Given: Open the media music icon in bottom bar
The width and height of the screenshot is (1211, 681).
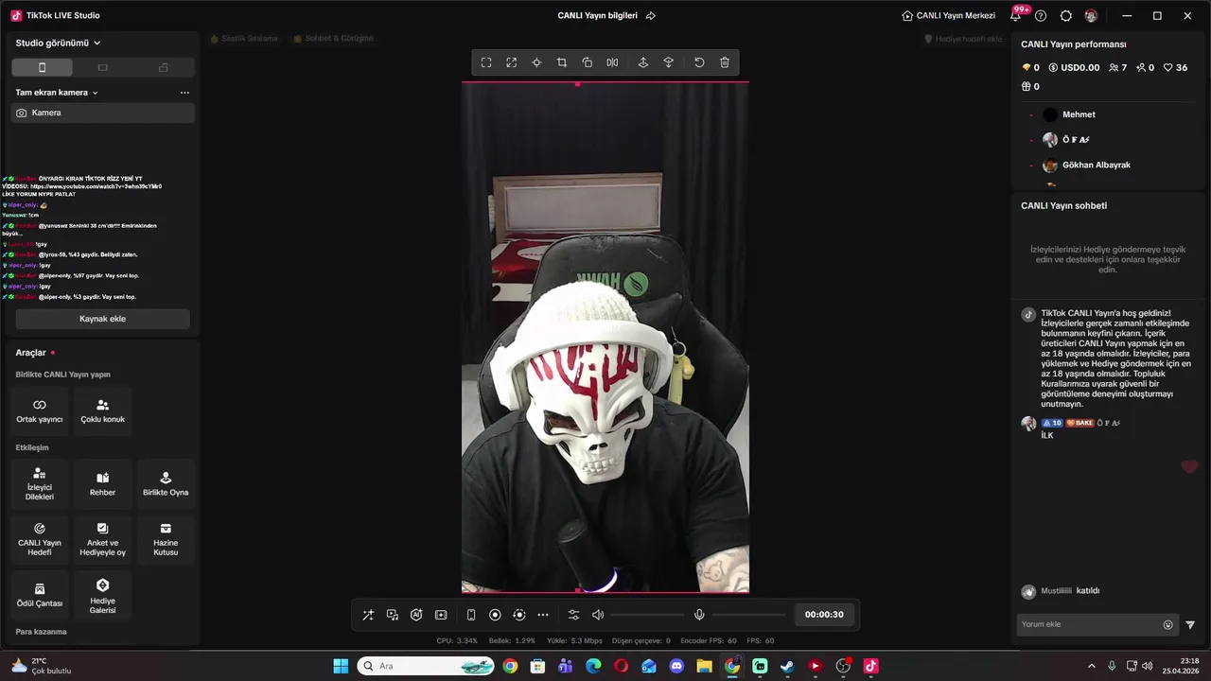Looking at the screenshot, I should [393, 615].
